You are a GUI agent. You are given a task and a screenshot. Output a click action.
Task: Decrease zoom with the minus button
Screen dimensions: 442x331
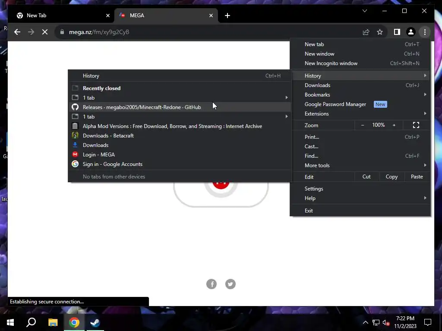click(x=363, y=125)
